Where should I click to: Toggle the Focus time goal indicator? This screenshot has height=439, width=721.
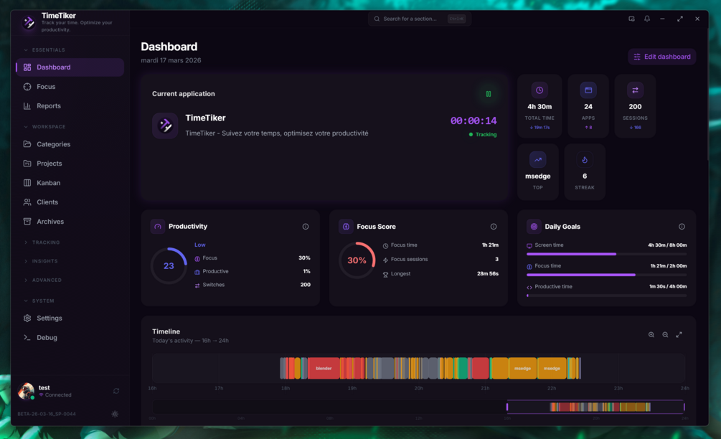[528, 265]
